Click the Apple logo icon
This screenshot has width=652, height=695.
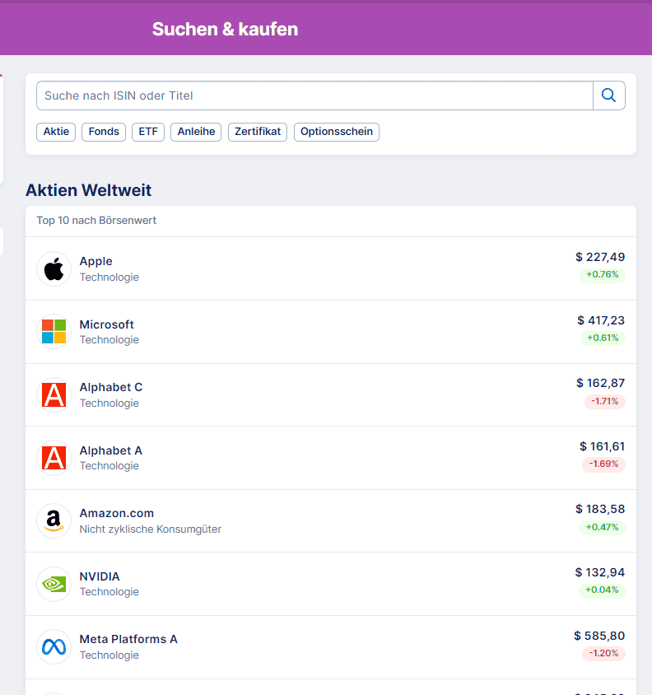pos(54,269)
